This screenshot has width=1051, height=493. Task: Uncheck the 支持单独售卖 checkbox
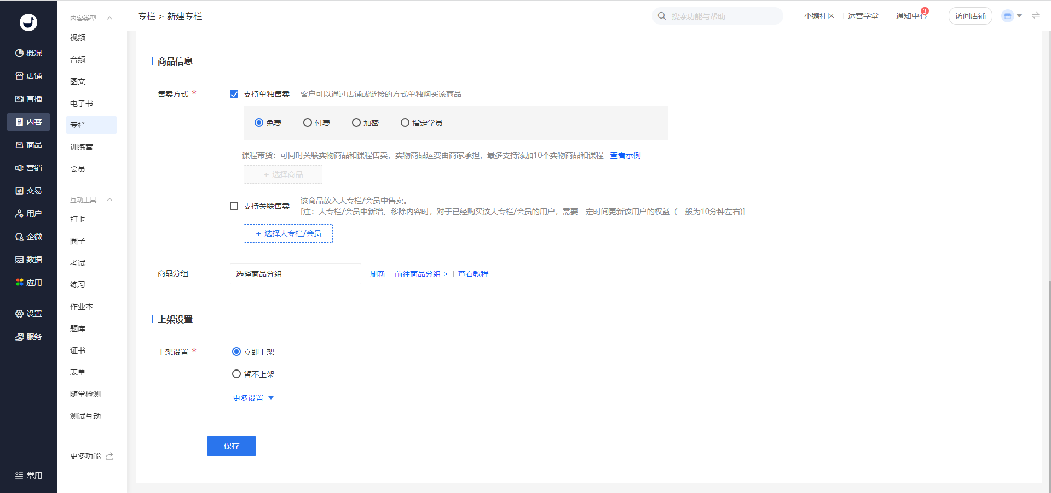[x=234, y=94]
